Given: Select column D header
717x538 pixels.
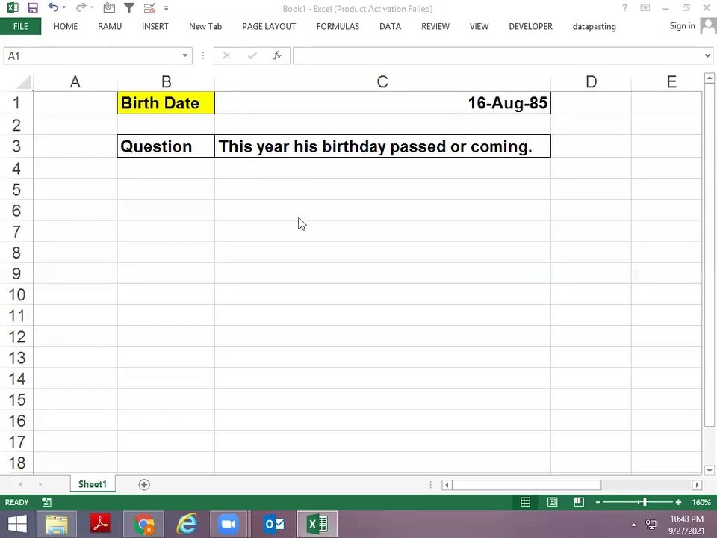Looking at the screenshot, I should tap(592, 82).
